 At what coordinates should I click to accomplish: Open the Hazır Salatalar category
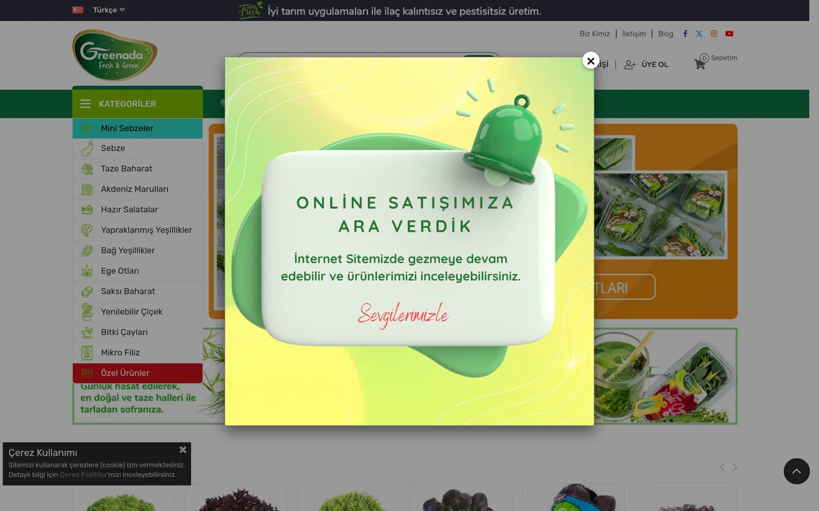[138, 210]
